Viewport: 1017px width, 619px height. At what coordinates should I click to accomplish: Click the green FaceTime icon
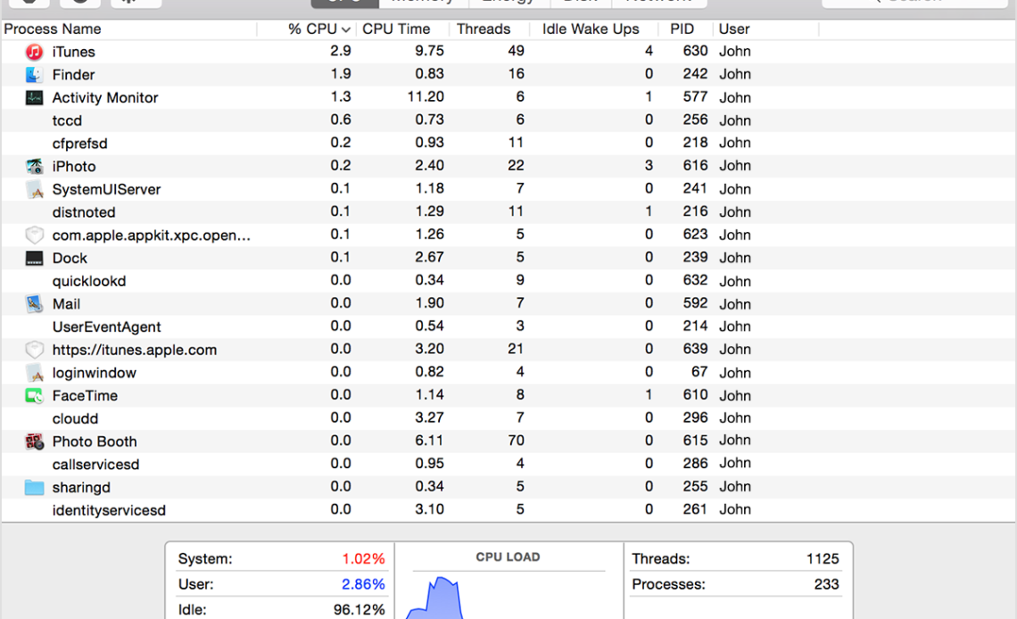coord(35,395)
